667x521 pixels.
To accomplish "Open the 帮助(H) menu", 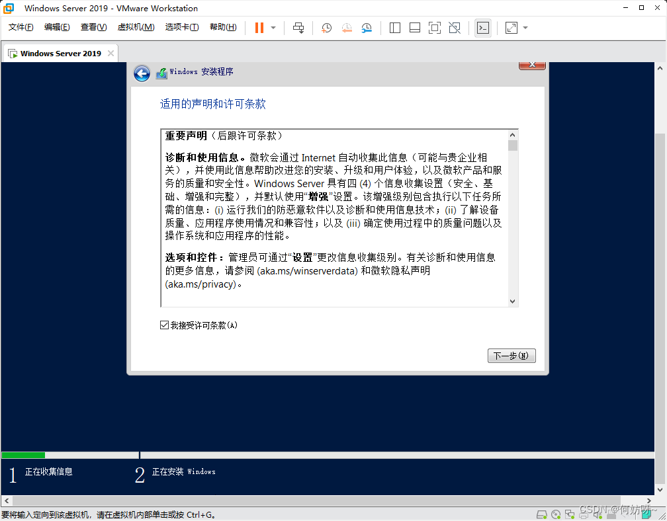I will pos(224,27).
